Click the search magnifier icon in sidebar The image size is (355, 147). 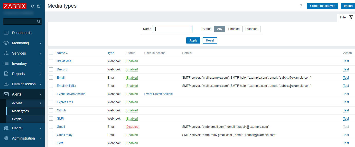tap(39, 22)
